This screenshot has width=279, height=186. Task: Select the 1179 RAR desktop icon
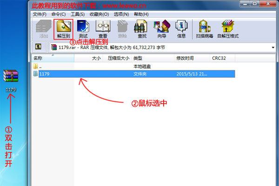click(11, 81)
